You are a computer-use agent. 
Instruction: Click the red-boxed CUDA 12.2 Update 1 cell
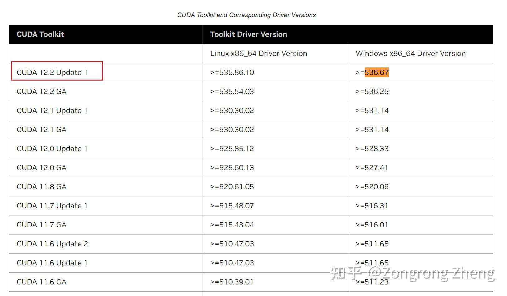(52, 72)
